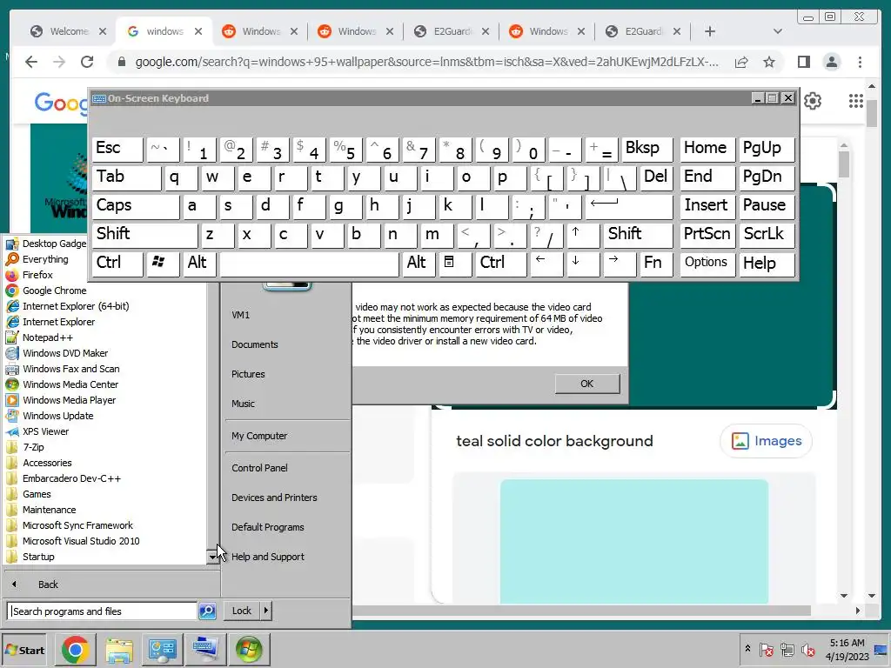Open the Lock button arrow options
This screenshot has height=668, width=891.
(x=266, y=611)
